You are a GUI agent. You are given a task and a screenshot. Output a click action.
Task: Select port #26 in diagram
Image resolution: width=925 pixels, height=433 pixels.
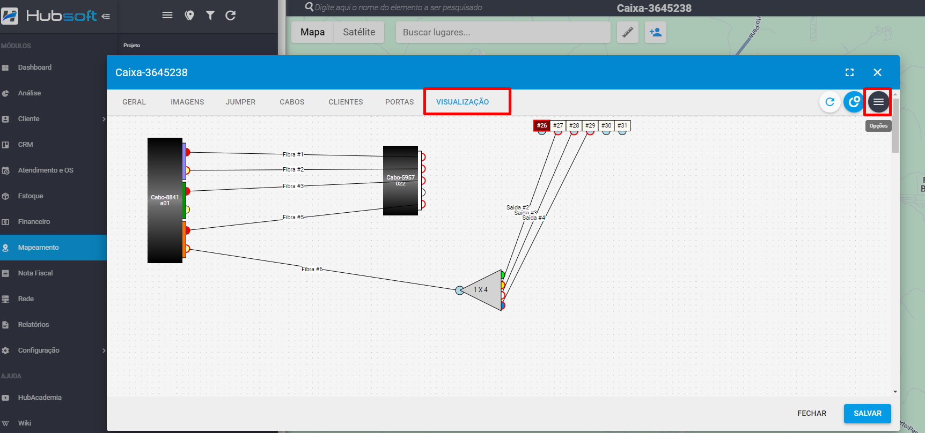tap(542, 125)
